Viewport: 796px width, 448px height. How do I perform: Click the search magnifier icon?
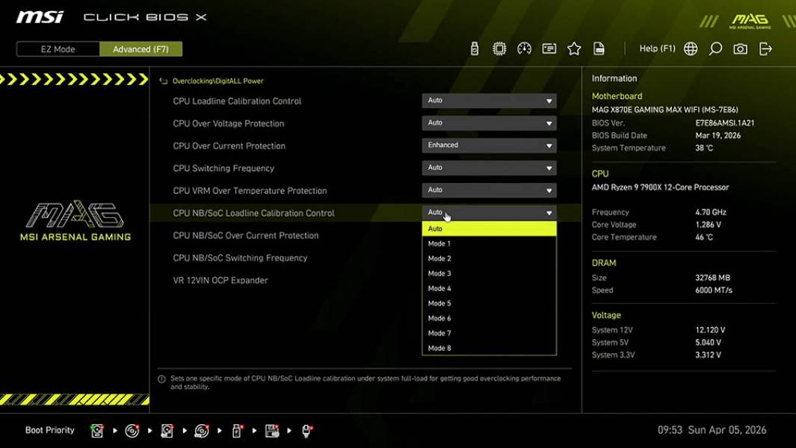(715, 48)
